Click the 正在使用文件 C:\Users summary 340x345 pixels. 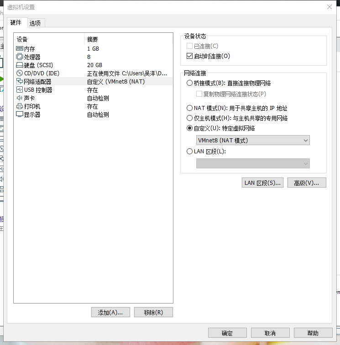click(127, 73)
